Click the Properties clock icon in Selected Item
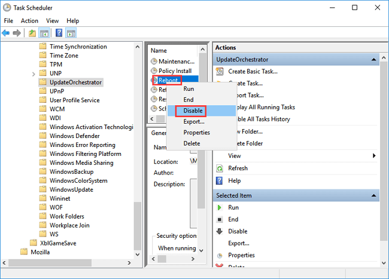389x279 pixels. (x=220, y=256)
